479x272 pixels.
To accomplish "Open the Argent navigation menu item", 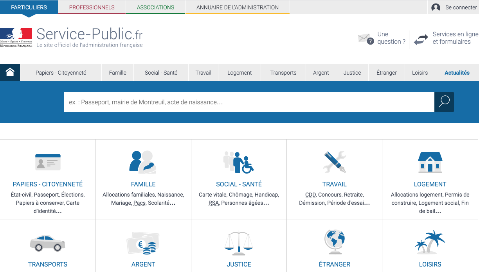I will tap(321, 73).
